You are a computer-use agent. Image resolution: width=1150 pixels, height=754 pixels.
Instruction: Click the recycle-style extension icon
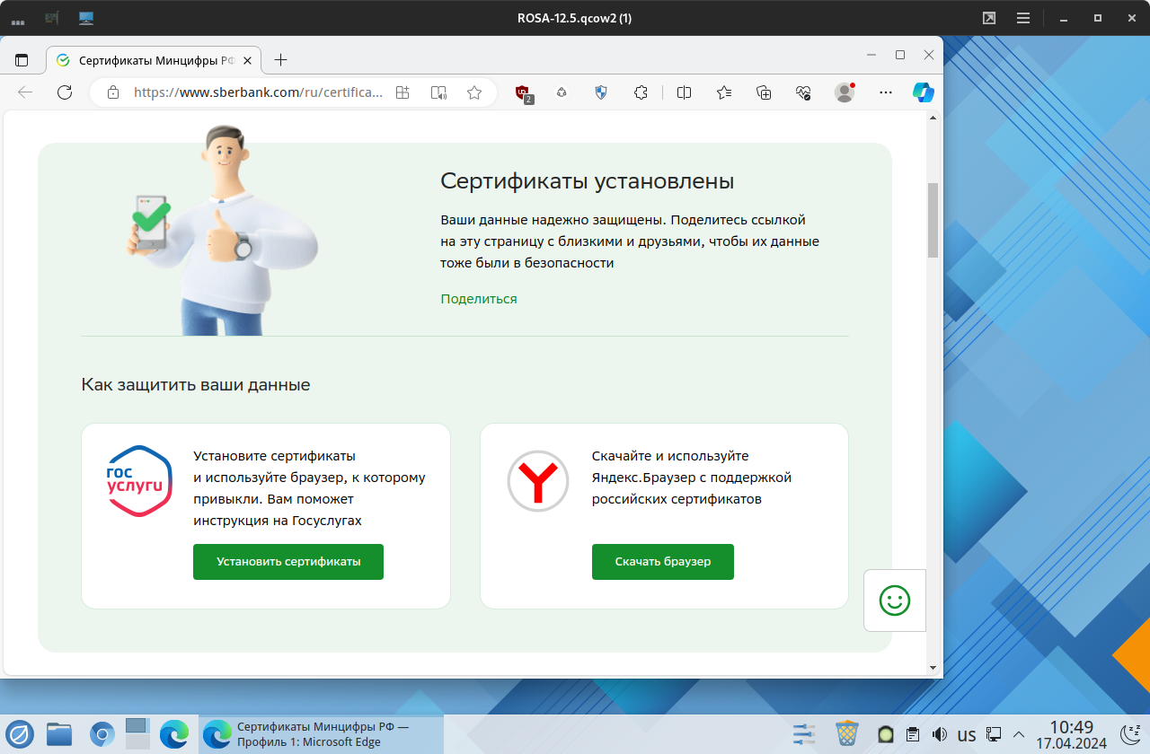pos(562,92)
